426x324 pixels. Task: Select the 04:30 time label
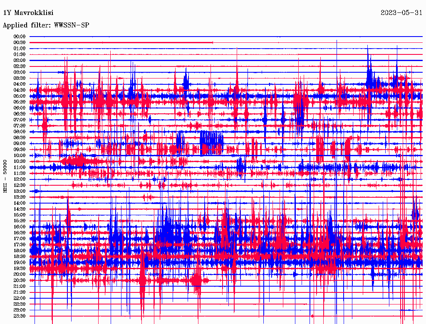tap(19, 91)
